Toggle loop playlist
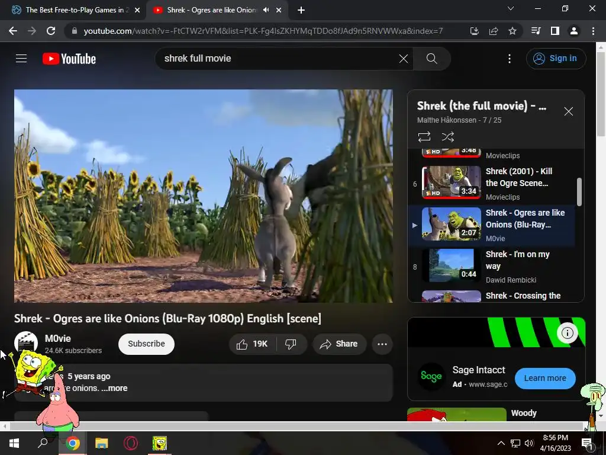This screenshot has width=606, height=455. pos(424,137)
